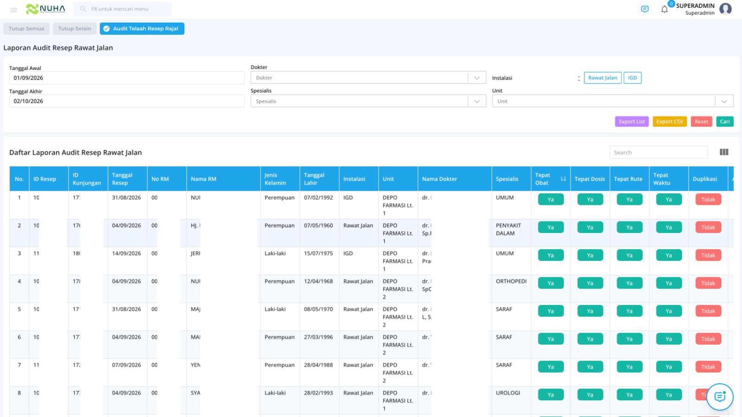Image resolution: width=742 pixels, height=417 pixels.
Task: Focus the Tanggal Akhir date field
Action: pyautogui.click(x=127, y=101)
